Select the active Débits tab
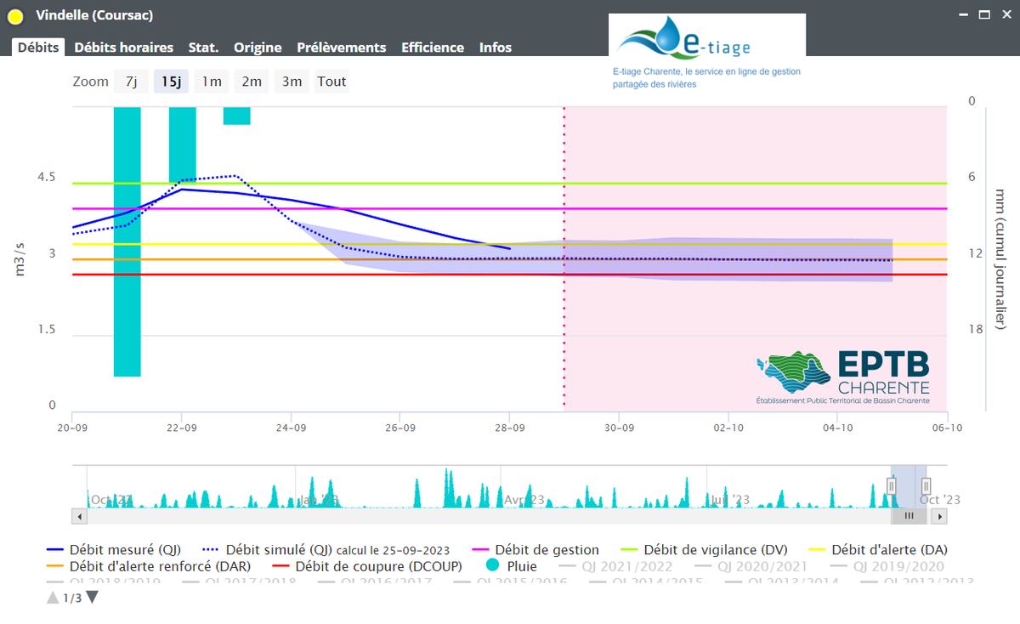Image resolution: width=1020 pixels, height=624 pixels. (x=38, y=48)
